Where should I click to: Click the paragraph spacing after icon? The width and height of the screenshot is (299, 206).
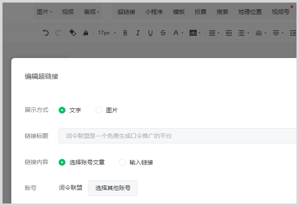pos(276,33)
